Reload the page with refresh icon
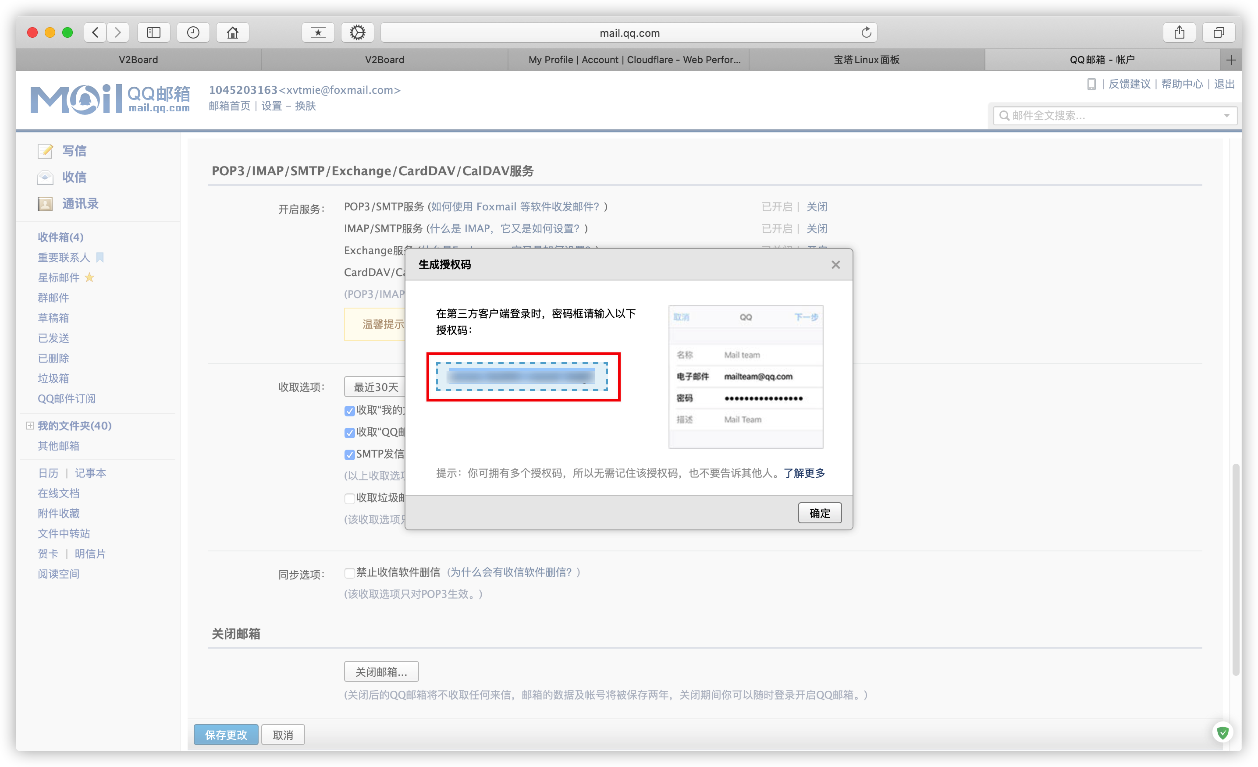 coord(866,33)
